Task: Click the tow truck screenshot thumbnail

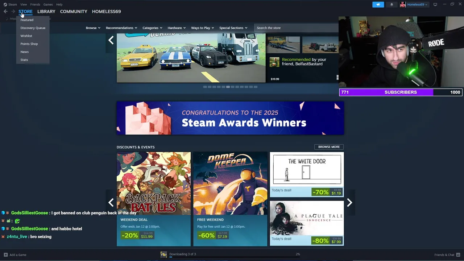Action: point(283,45)
